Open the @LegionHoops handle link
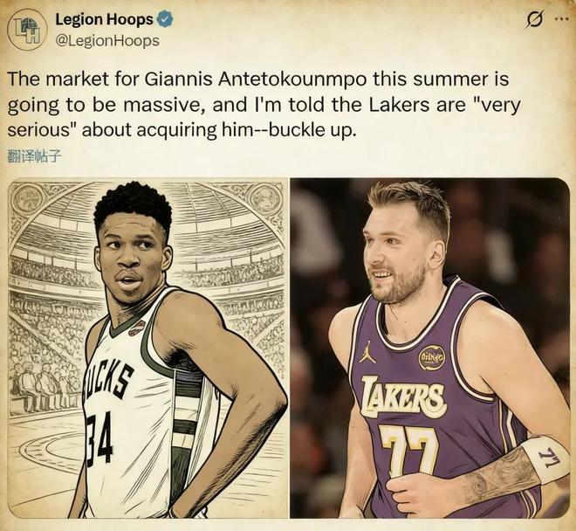 coord(107,41)
